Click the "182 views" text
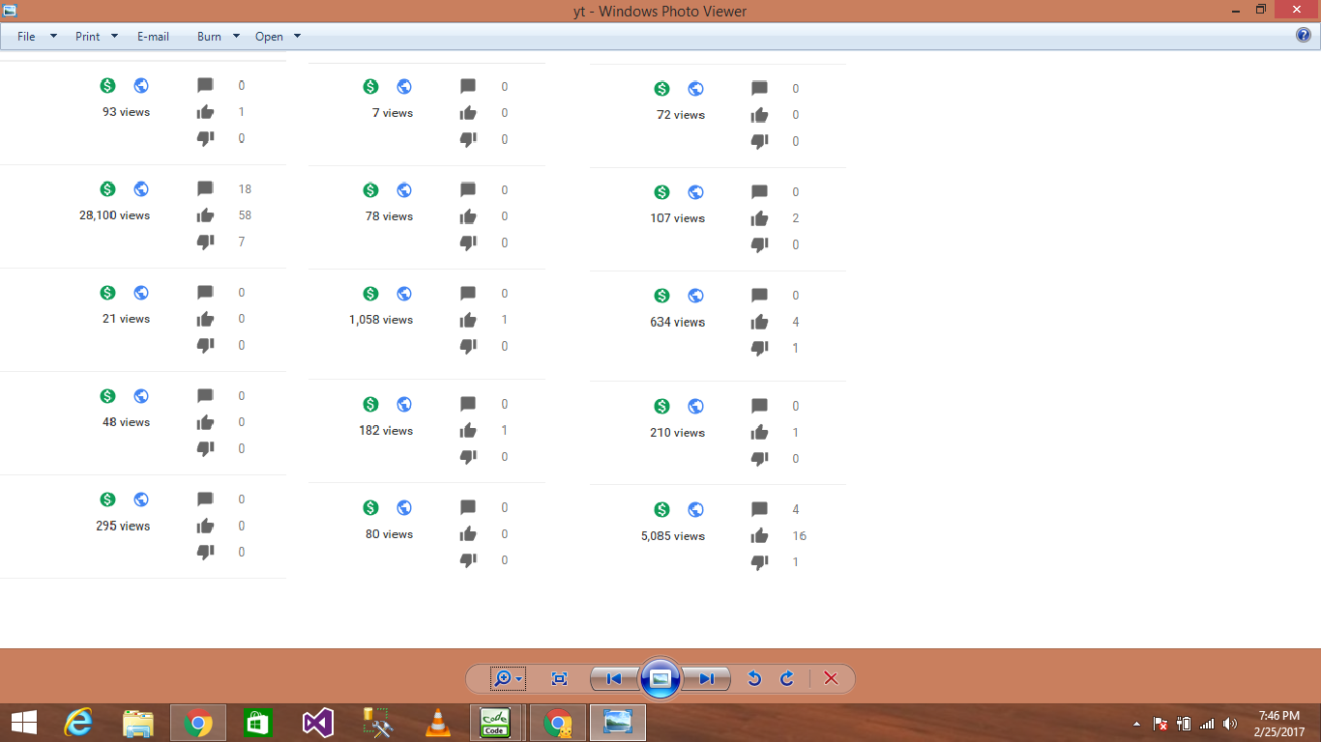 pos(386,431)
